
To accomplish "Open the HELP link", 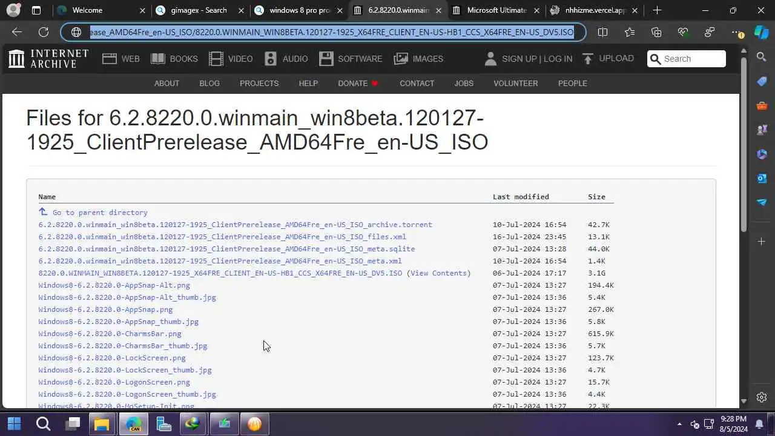I will [308, 83].
